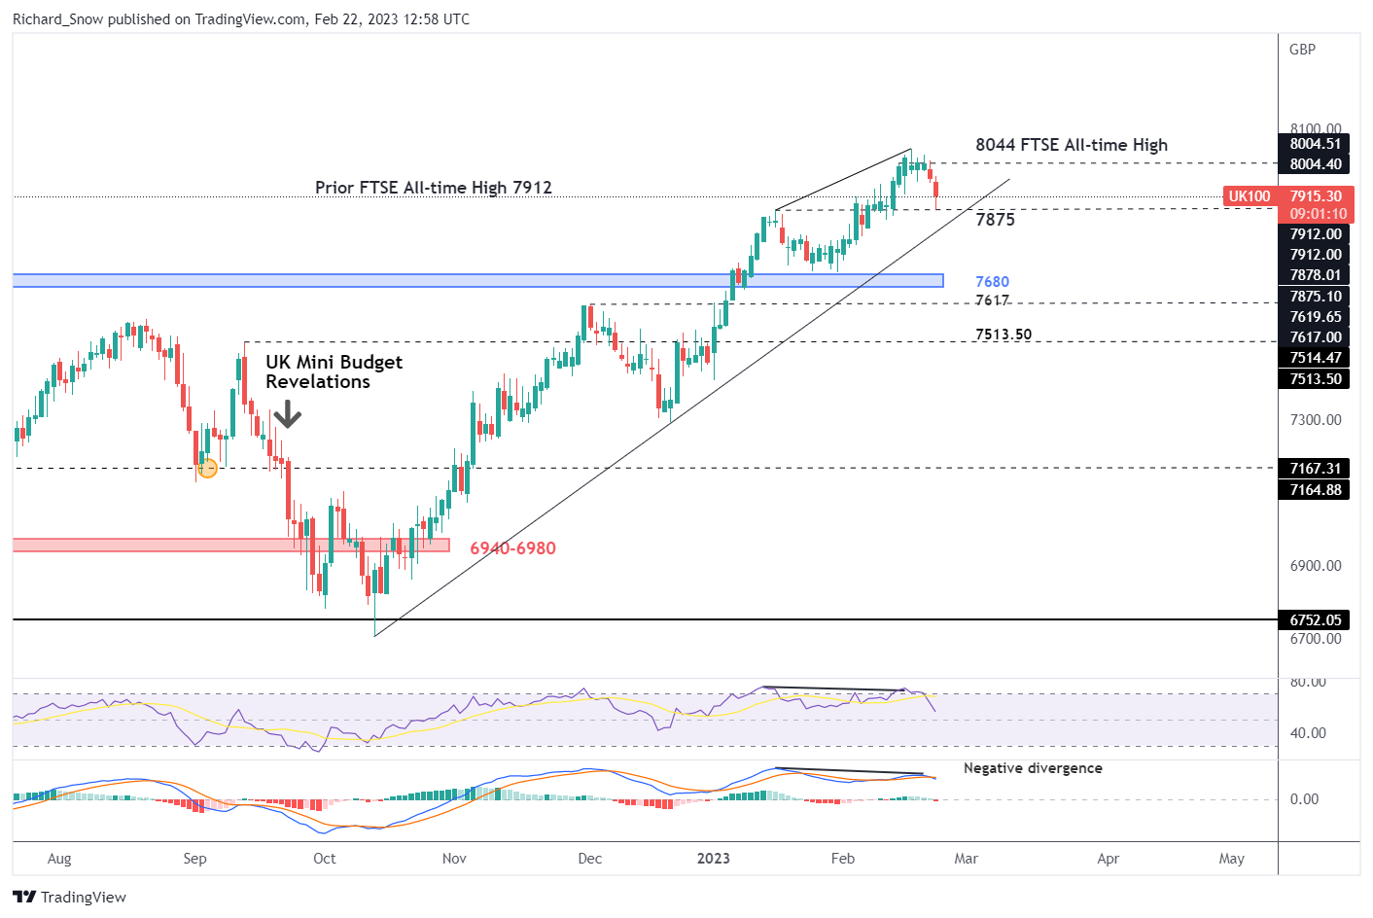
Task: Click the 8004.40 price tag
Action: [1316, 164]
